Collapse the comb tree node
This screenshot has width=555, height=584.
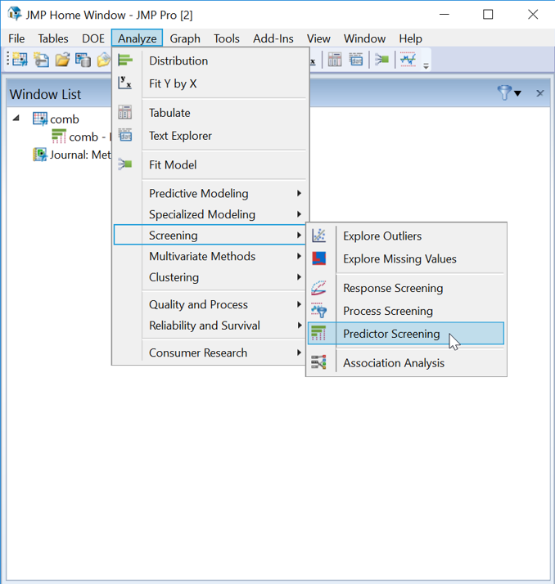(16, 119)
